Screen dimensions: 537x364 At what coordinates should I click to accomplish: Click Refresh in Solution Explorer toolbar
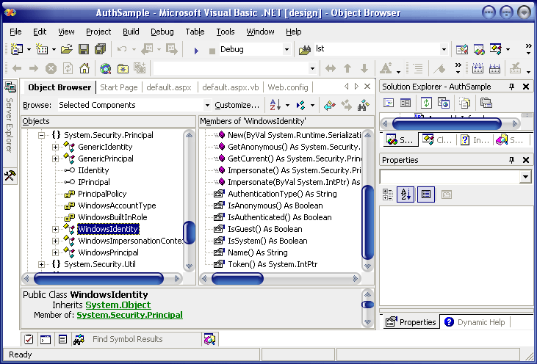426,103
